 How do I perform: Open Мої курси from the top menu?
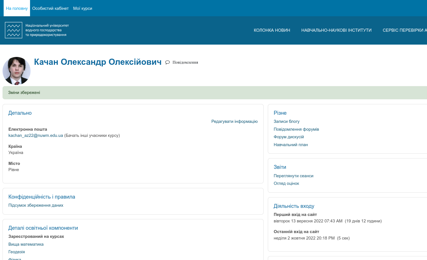click(x=83, y=8)
